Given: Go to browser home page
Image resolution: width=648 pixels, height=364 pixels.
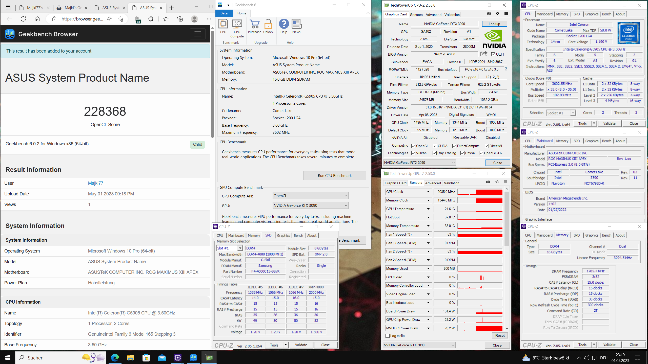Looking at the screenshot, I should pos(37,19).
